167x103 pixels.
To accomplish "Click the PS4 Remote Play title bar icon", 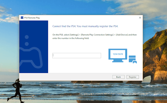I will [22, 18].
